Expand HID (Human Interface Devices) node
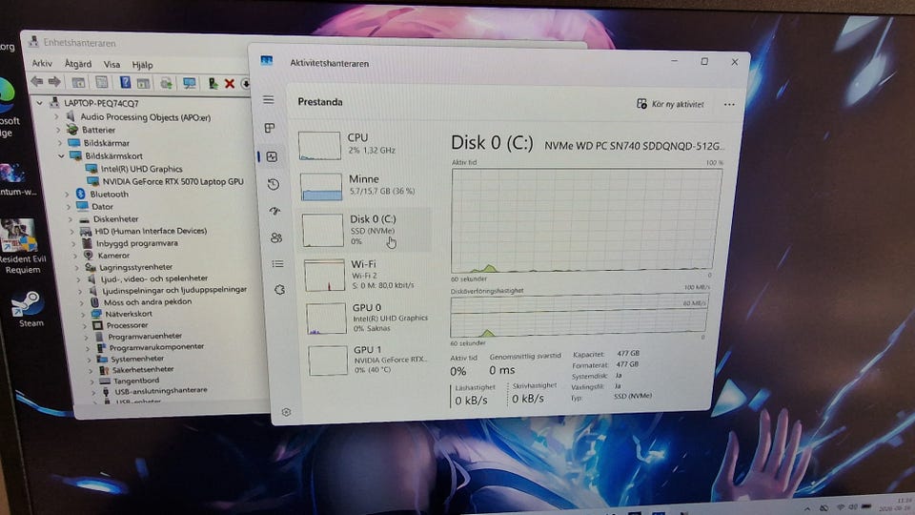 coord(71,231)
